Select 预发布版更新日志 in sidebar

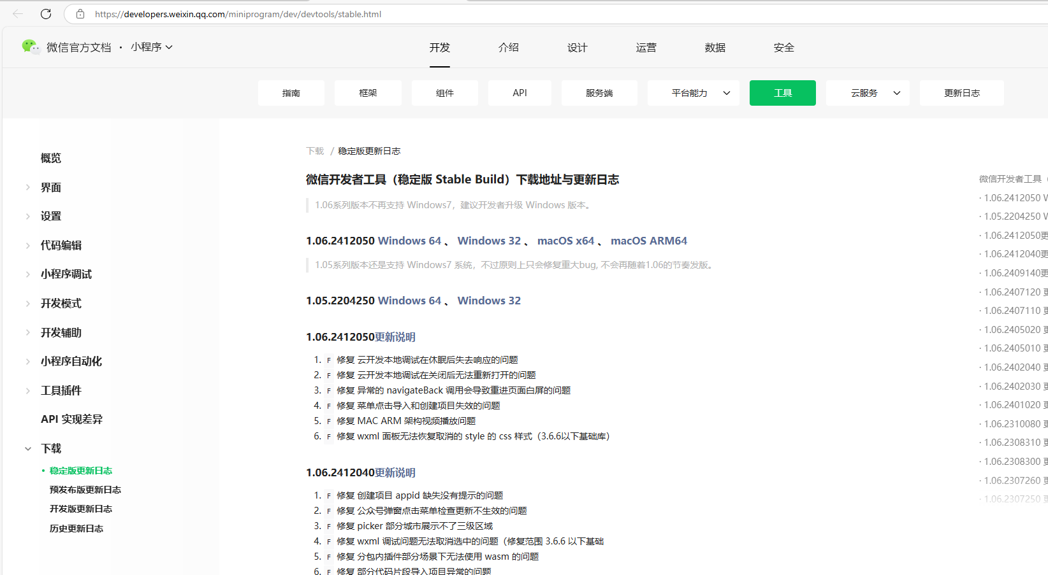coord(85,490)
